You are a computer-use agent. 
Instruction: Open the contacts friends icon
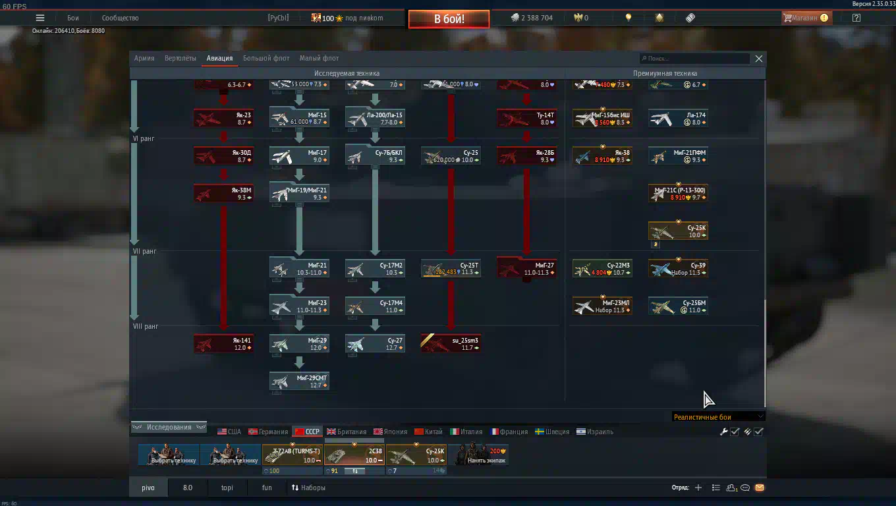pyautogui.click(x=732, y=488)
